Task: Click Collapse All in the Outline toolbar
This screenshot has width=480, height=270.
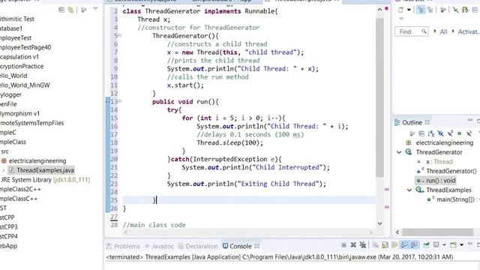Action: 421,133
